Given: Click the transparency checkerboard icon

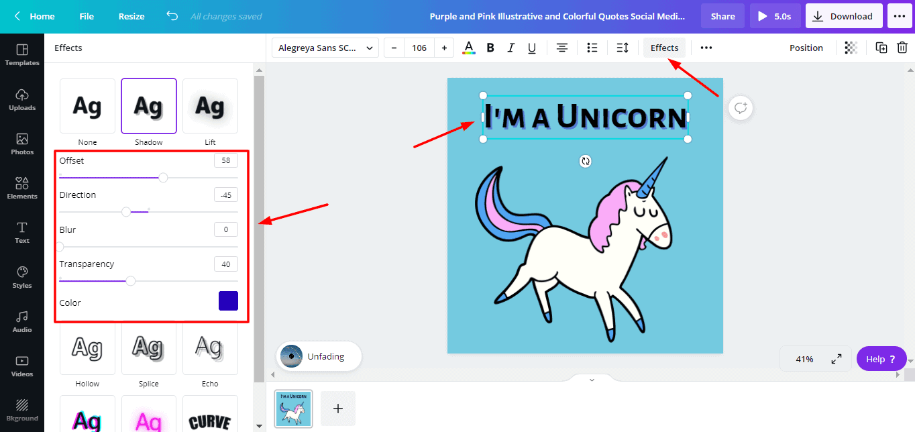Looking at the screenshot, I should click(851, 48).
